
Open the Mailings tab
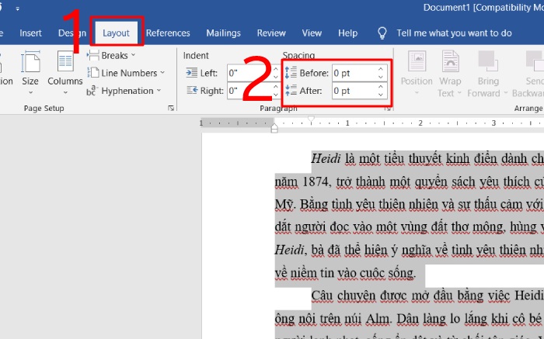coord(224,33)
